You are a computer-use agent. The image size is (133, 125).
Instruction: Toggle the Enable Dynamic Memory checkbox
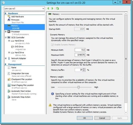click(53, 45)
